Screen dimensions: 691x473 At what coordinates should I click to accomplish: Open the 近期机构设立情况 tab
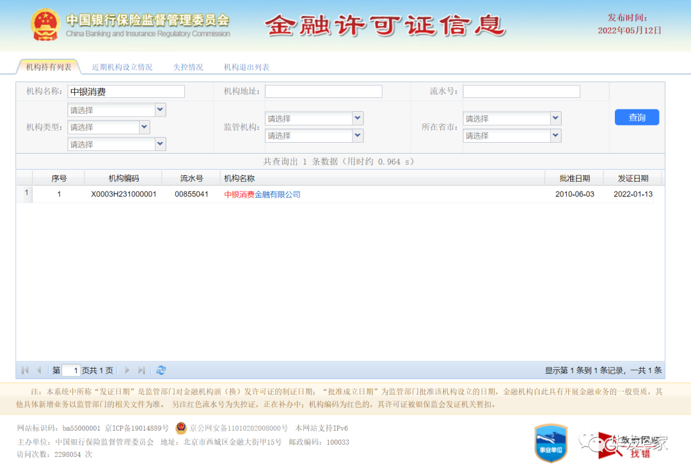point(122,66)
